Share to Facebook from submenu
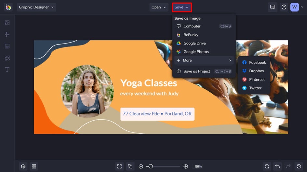307x172 pixels. coord(254,62)
